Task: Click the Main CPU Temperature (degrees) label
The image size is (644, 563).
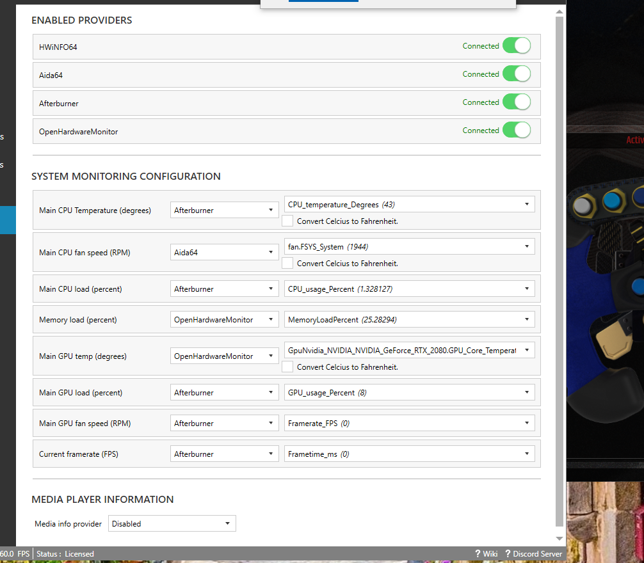Action: 95,210
